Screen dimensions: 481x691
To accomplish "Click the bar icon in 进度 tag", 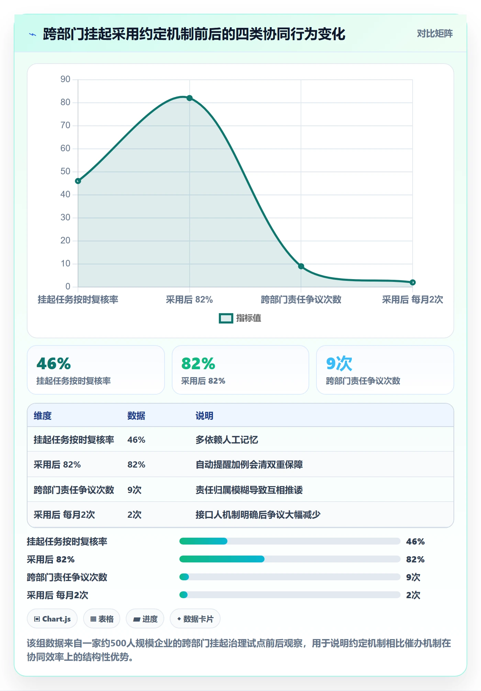I will [x=137, y=619].
